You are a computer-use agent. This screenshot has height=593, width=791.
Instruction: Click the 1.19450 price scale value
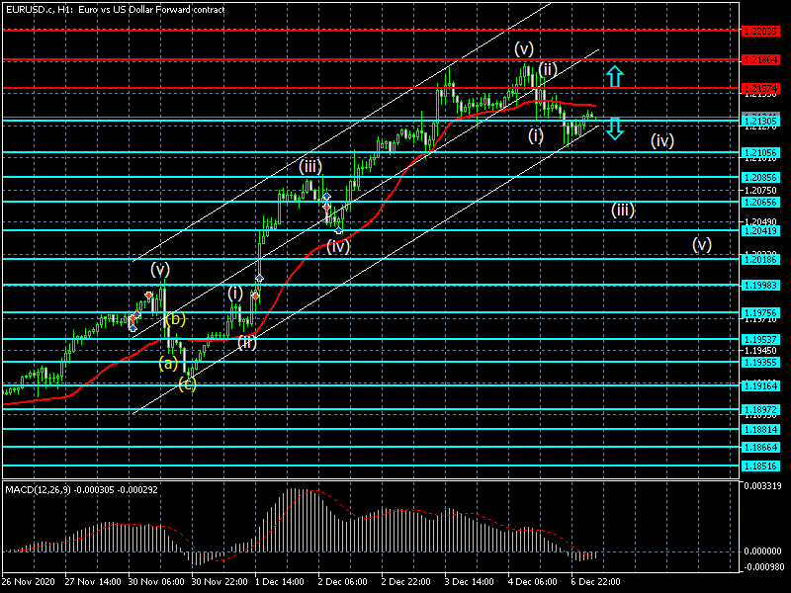[760, 351]
